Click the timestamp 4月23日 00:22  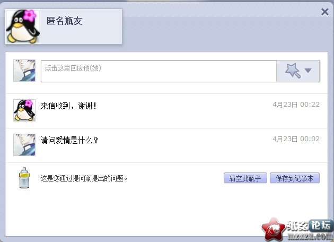296,105
